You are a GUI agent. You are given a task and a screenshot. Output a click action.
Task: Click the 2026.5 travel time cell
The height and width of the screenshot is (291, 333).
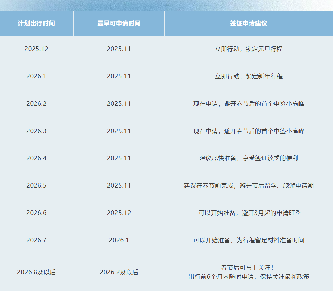36,186
